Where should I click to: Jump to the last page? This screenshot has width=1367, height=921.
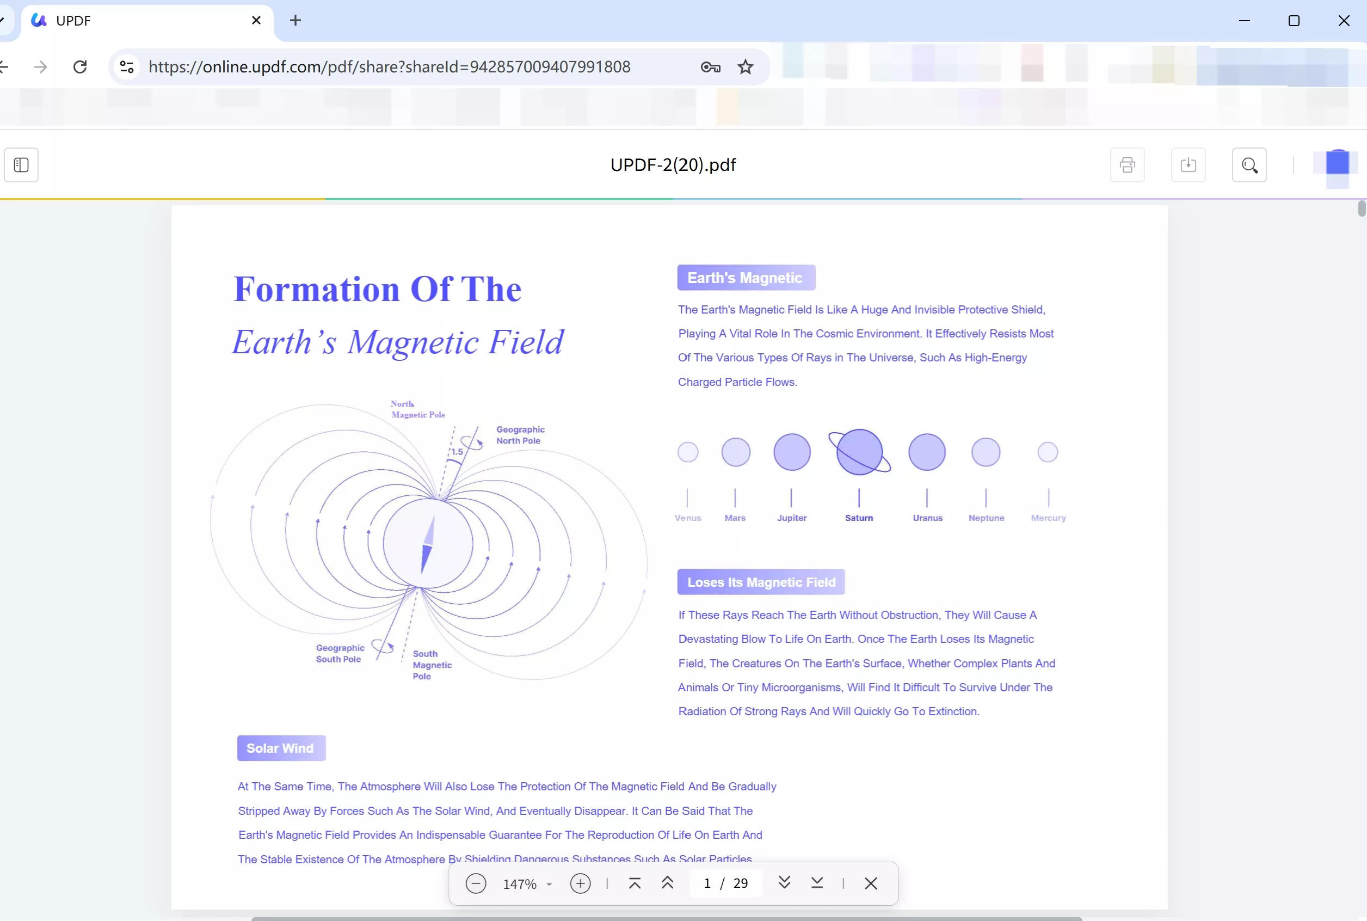tap(817, 883)
